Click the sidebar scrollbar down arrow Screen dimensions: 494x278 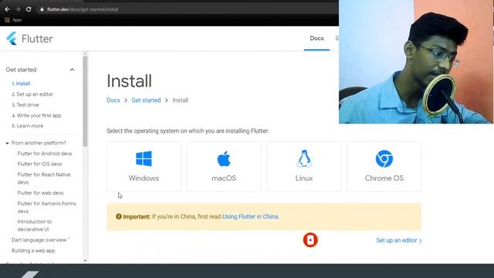point(85,261)
